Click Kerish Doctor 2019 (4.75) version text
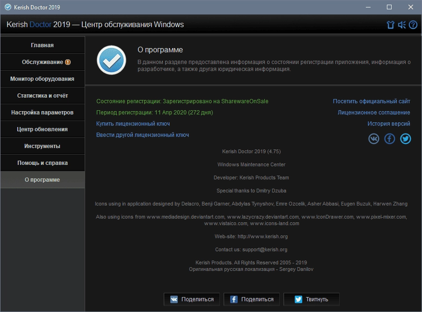 click(251, 152)
